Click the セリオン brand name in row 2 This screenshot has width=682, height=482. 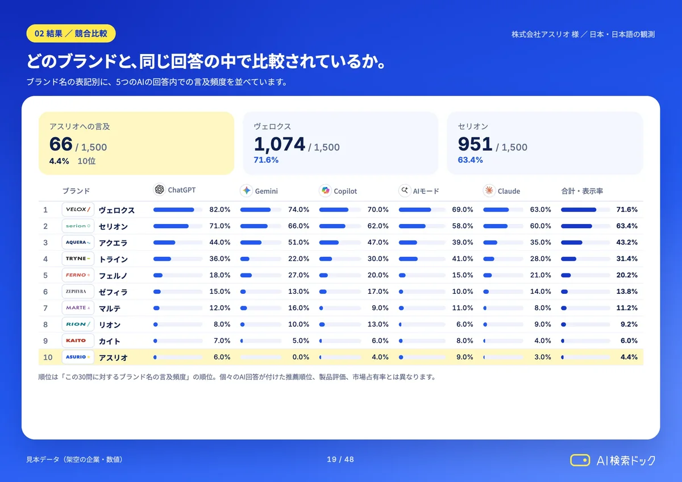point(113,227)
